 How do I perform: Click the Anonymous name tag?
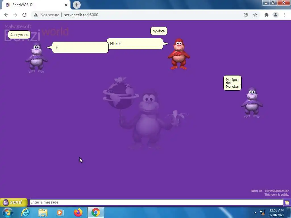coord(19,35)
